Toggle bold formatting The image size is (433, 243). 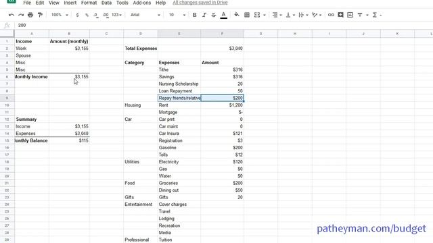coord(194,15)
